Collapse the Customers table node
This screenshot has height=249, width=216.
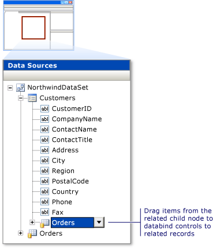(21, 98)
